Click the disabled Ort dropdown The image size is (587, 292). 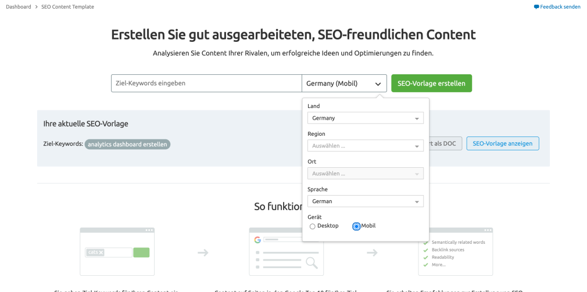click(x=366, y=174)
